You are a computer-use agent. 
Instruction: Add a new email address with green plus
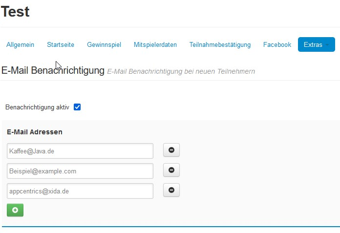pos(15,210)
